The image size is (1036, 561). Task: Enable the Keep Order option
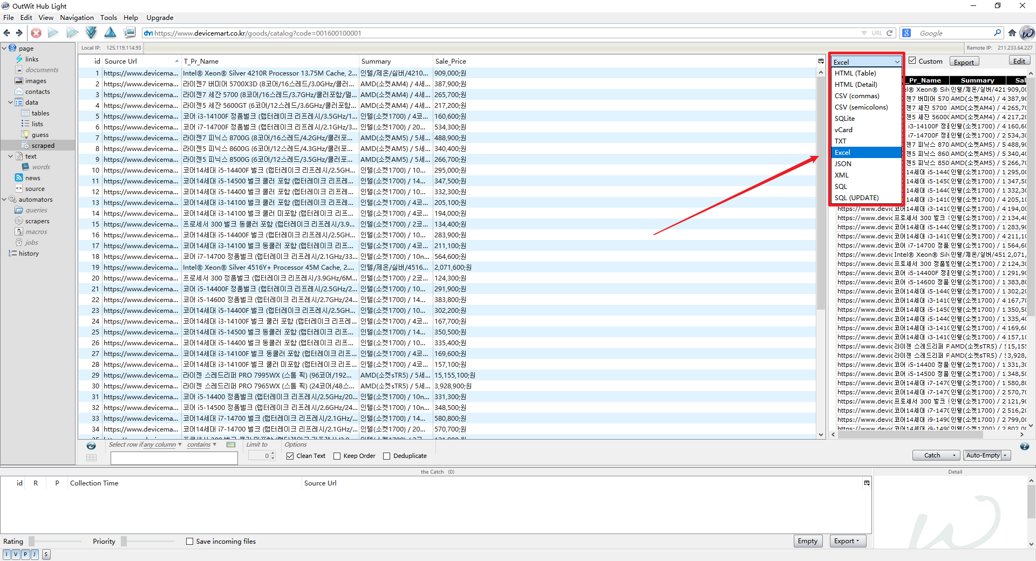coord(337,456)
